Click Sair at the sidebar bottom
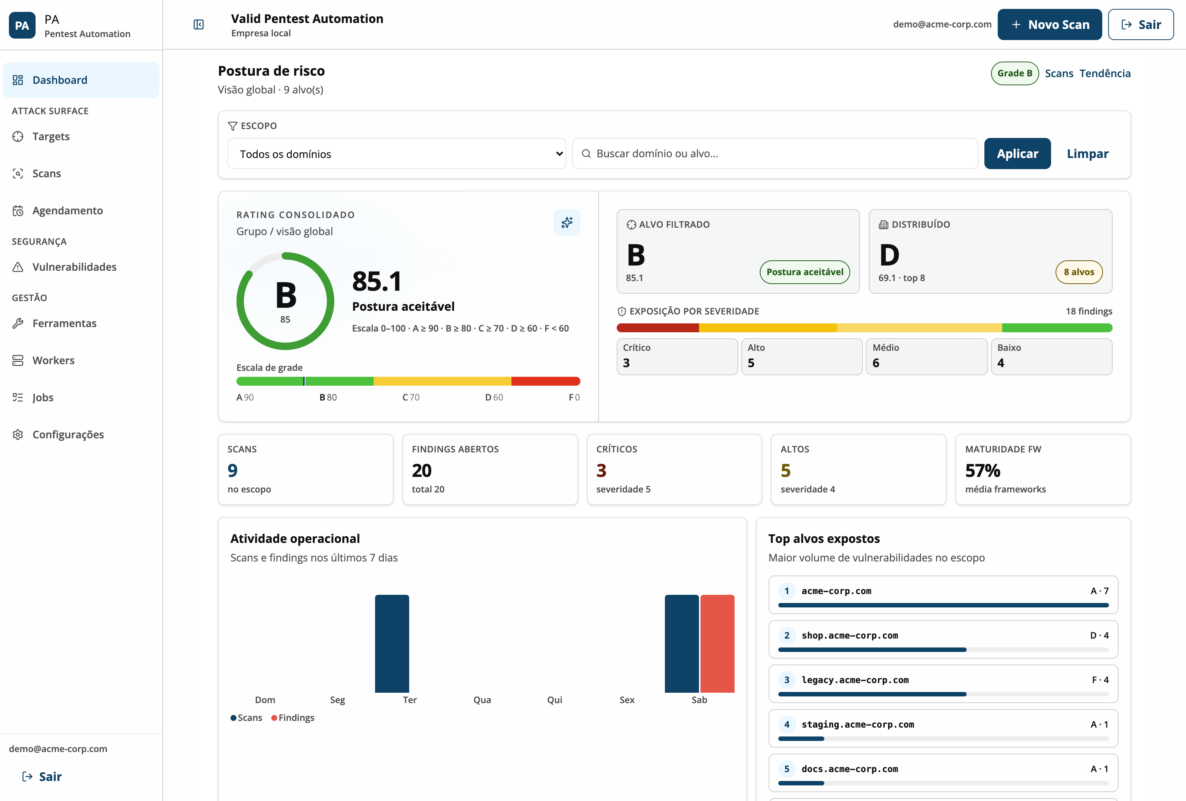The width and height of the screenshot is (1186, 801). tap(42, 777)
